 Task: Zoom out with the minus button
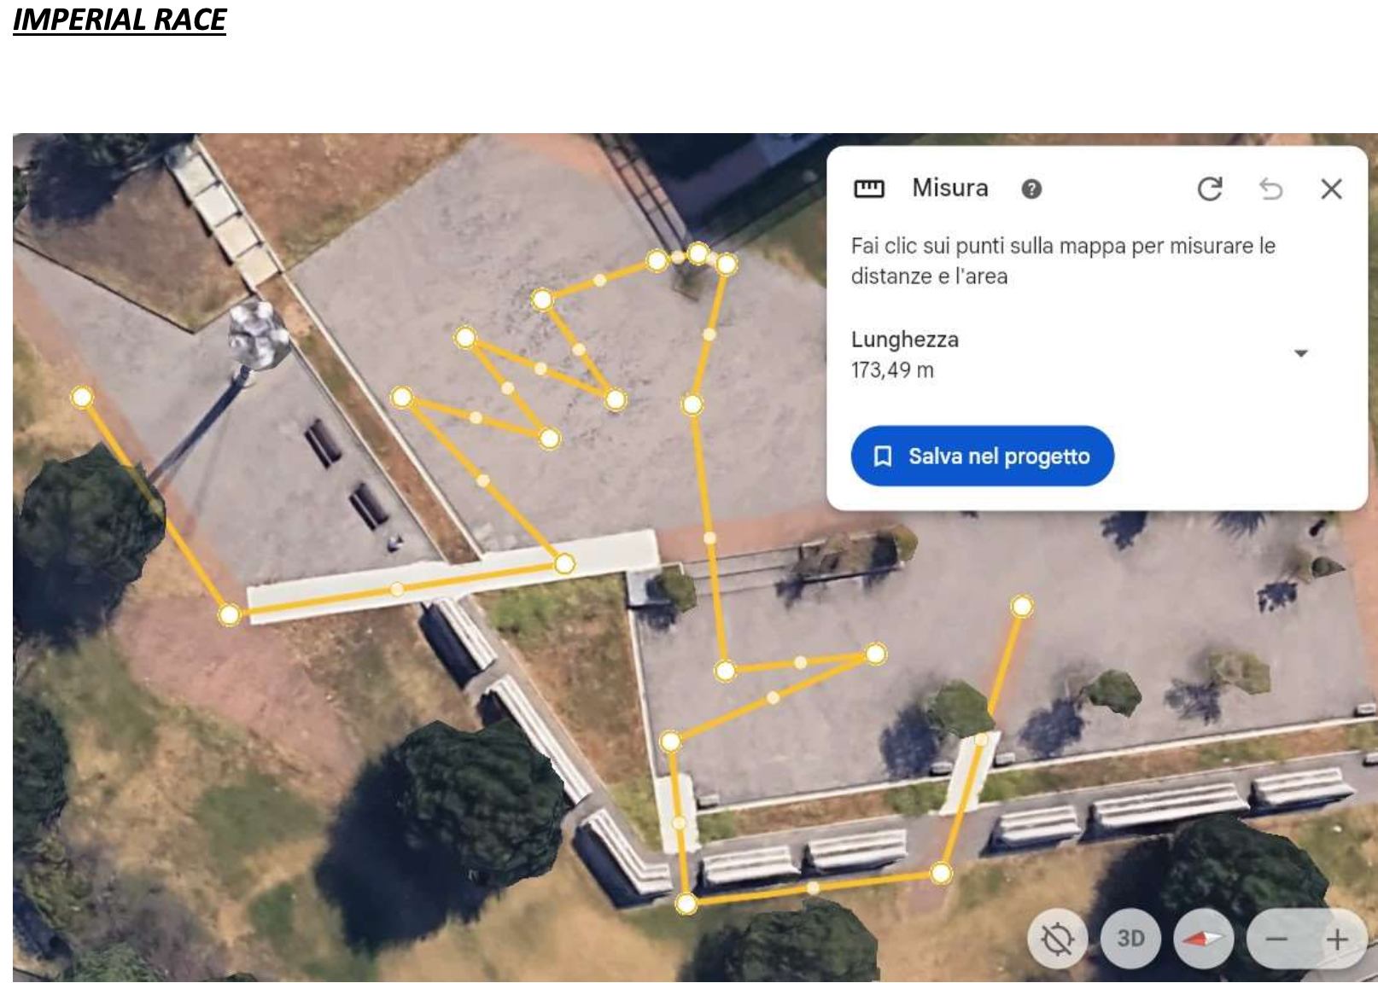1276,939
